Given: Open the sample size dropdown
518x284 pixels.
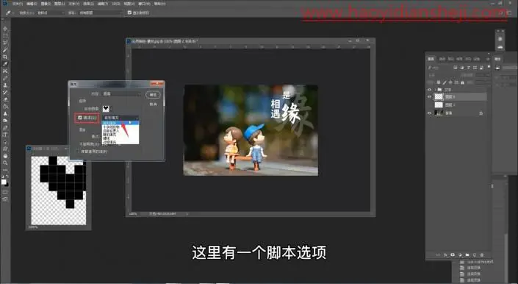Looking at the screenshot, I should click(51, 13).
